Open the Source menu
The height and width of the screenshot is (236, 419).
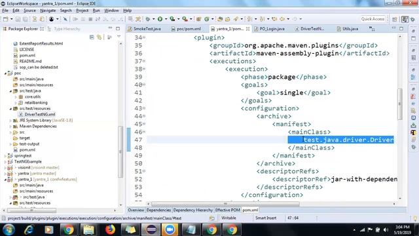click(29, 10)
